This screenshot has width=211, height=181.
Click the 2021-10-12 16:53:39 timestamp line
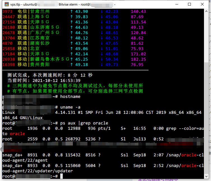[x=44, y=81]
